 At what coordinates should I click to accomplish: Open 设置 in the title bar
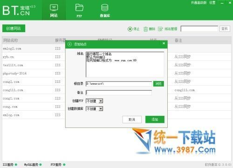212,3
